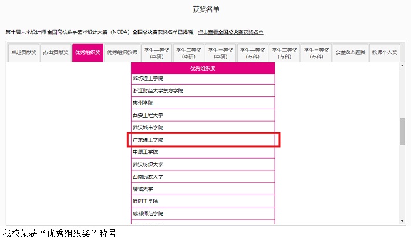411x238 pixels.
Task: Open the 杰出贡献奖 tab
Action: [x=56, y=52]
